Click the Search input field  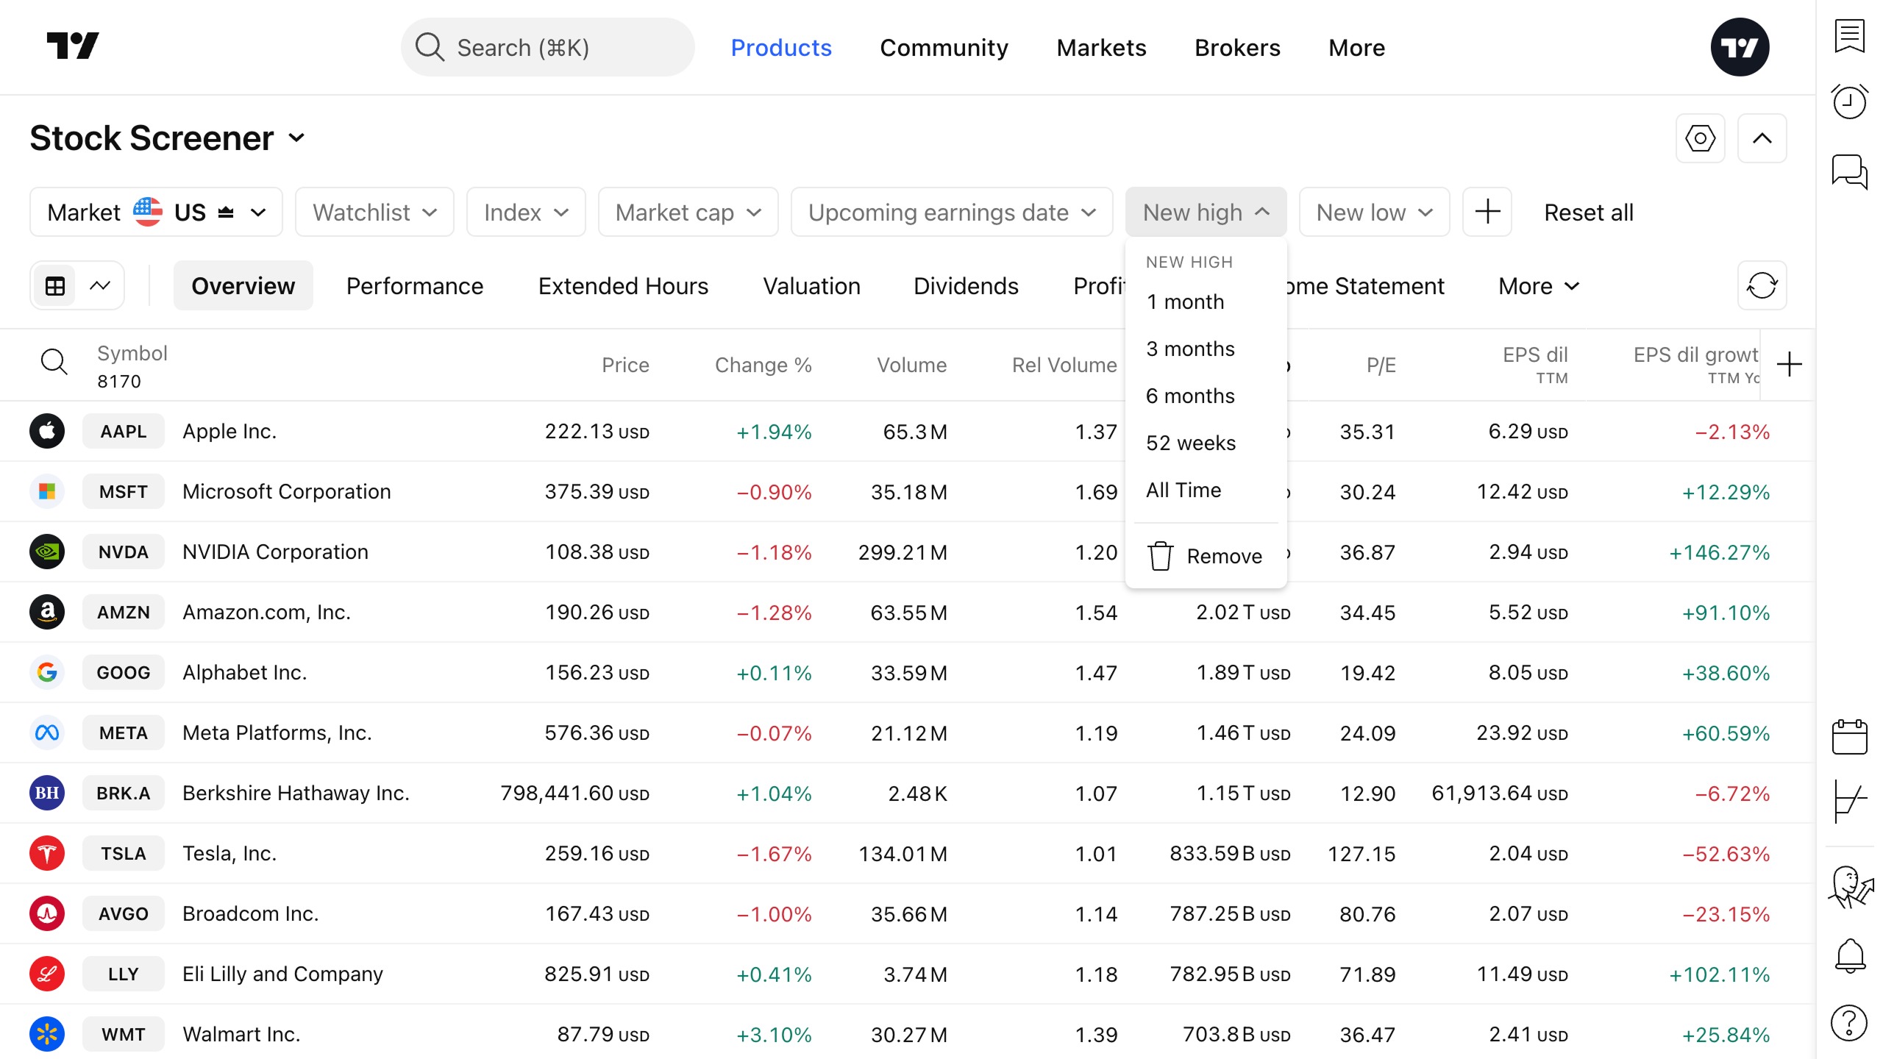547,48
